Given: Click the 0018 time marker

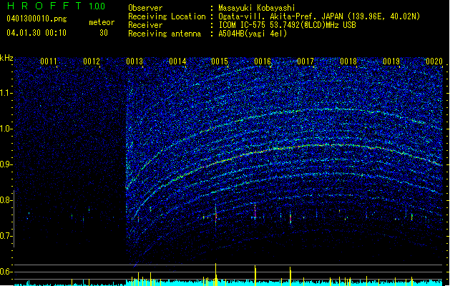Looking at the screenshot, I should 348,61.
